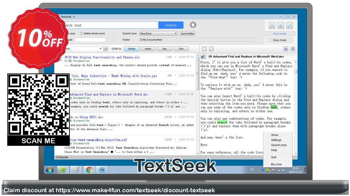Click the preview pane vertical scrollbar thumb

(296, 71)
